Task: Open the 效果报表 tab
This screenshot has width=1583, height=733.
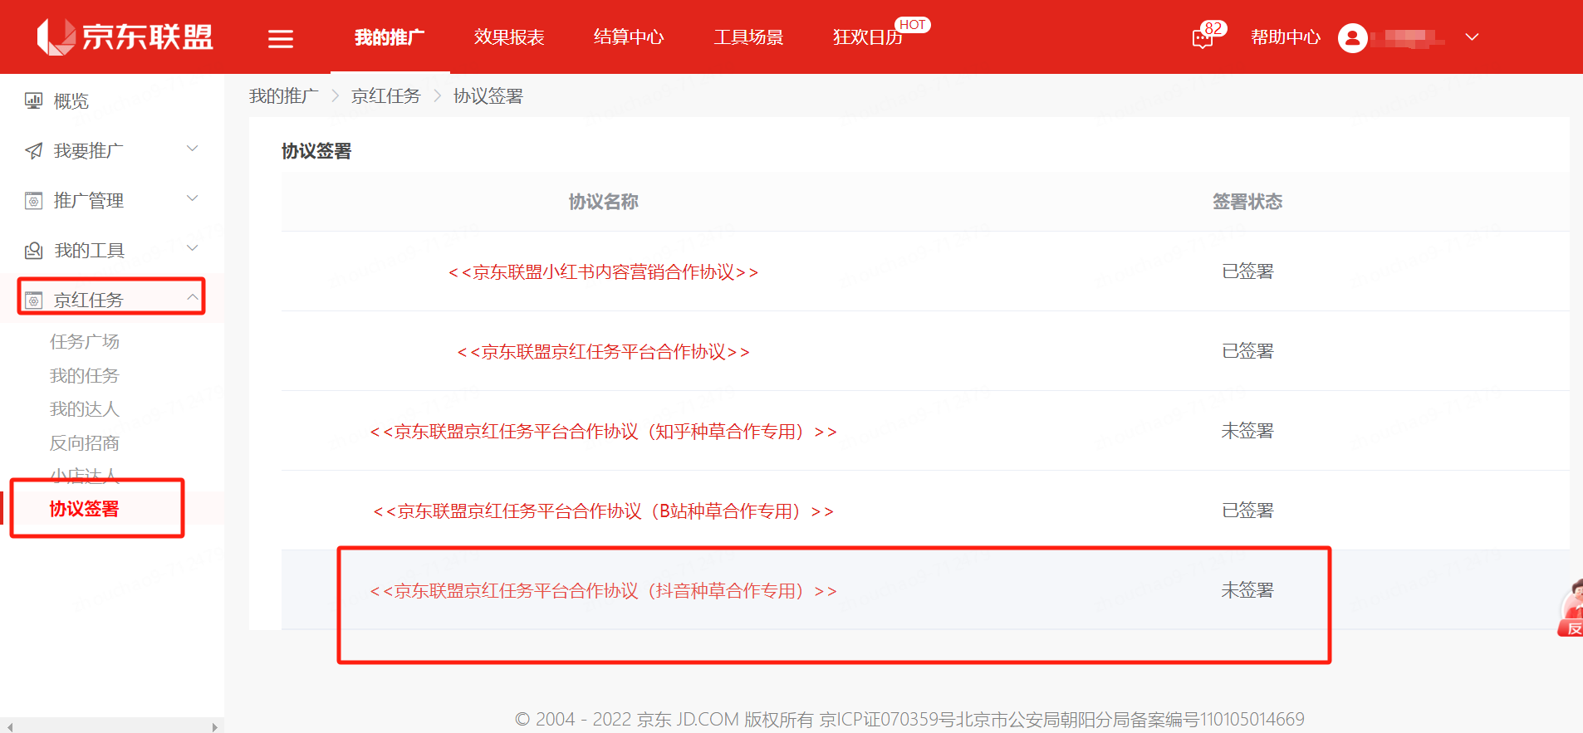Action: (509, 37)
